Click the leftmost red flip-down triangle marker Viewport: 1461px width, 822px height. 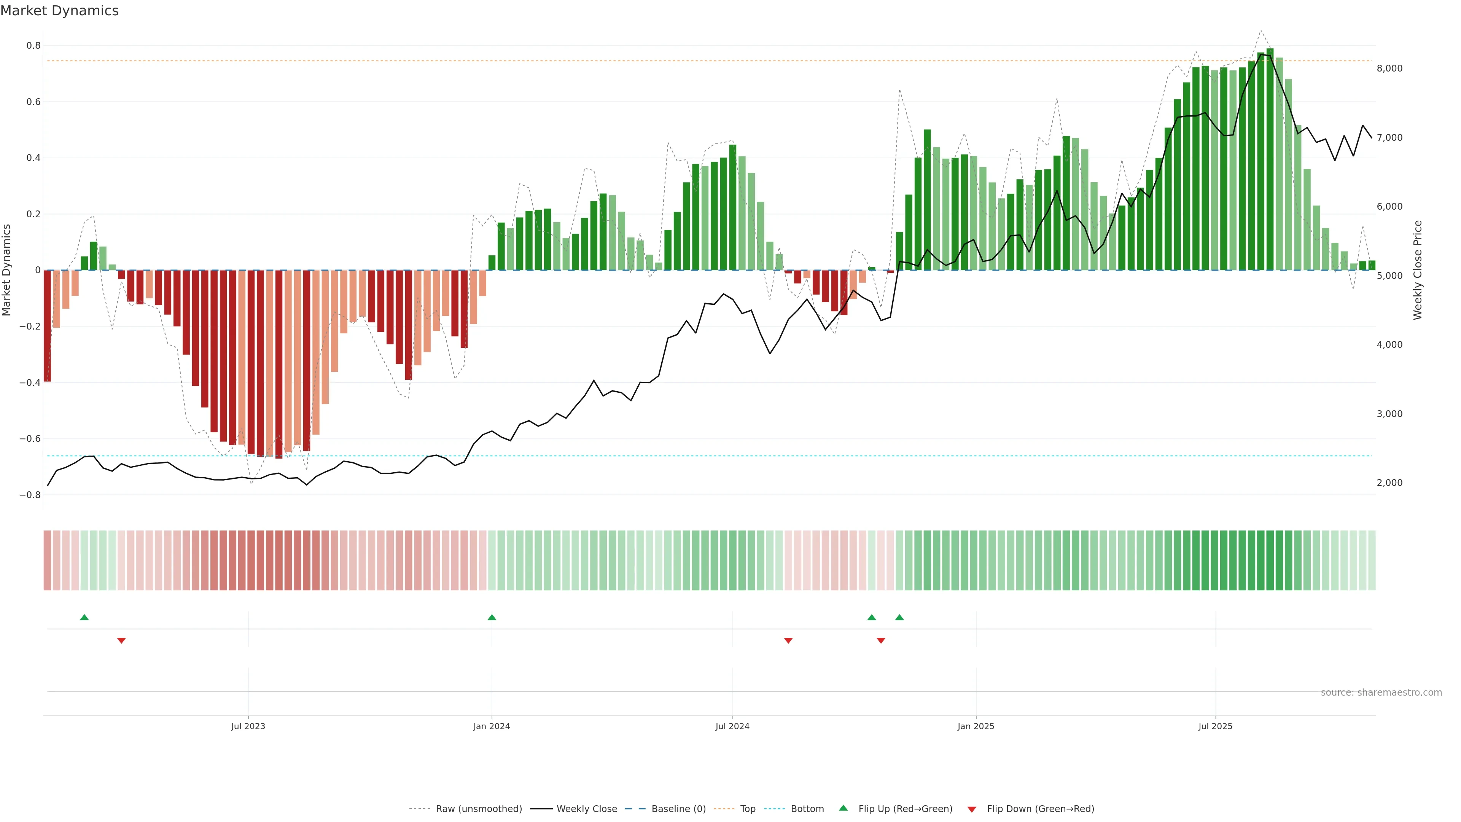121,640
